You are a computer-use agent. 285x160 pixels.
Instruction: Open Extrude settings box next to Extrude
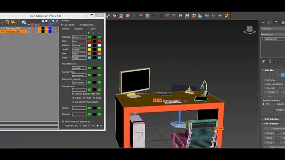277,133
